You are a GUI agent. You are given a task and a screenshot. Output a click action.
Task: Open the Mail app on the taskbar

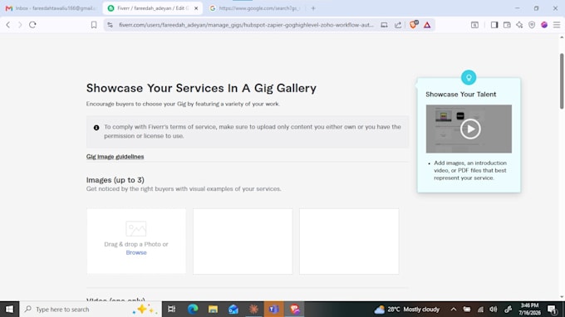(233, 309)
